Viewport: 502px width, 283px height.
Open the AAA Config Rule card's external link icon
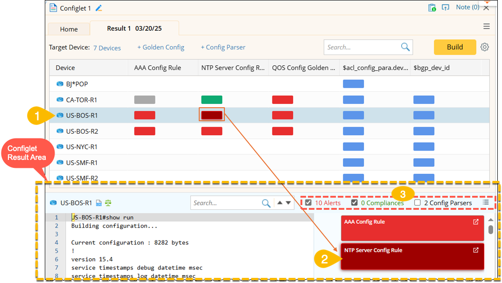coord(476,222)
